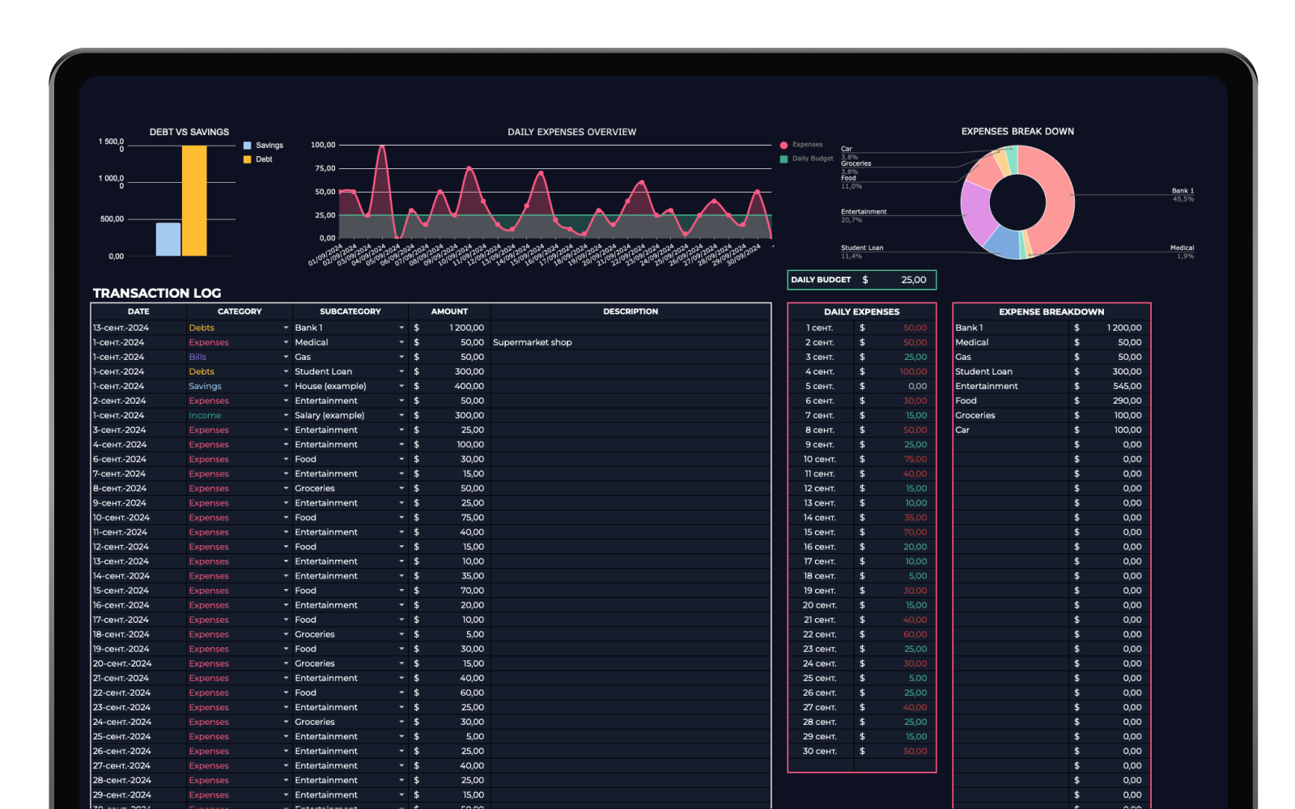1295x809 pixels.
Task: Click the pink Expenses legend dot
Action: click(x=783, y=145)
